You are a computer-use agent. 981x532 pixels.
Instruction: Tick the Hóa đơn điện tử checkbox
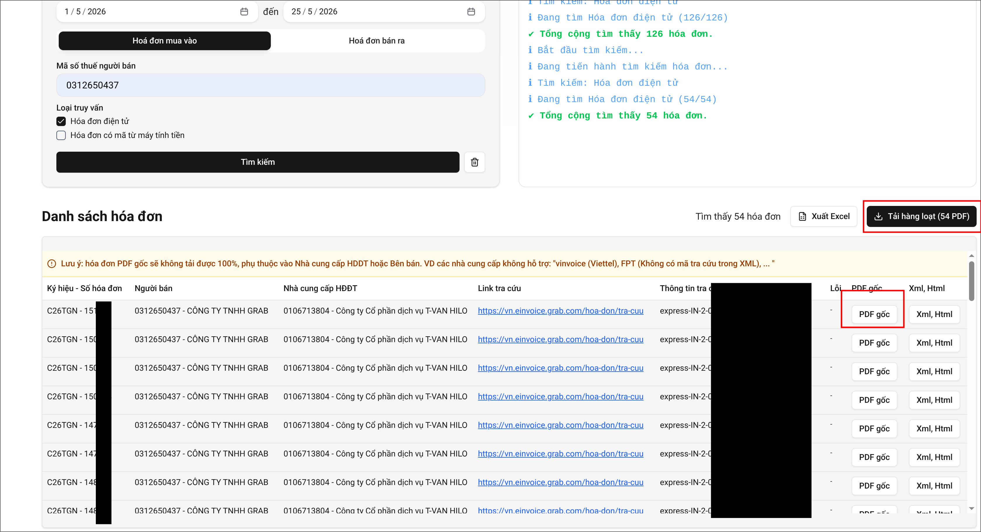[x=61, y=121]
